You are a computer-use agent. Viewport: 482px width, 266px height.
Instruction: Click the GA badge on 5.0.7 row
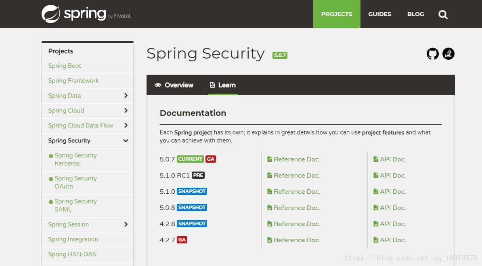click(x=211, y=159)
